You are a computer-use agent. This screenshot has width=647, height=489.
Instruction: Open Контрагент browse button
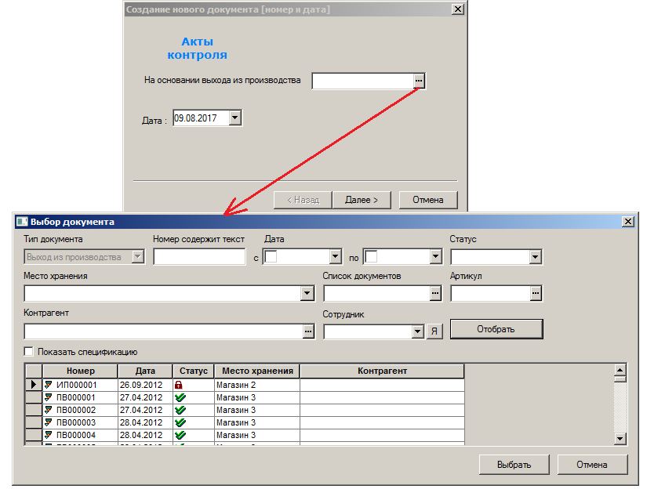[x=308, y=331]
